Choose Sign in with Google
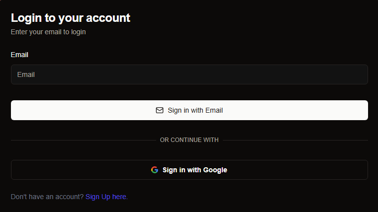Screen dimensions: 378x212 click(189, 170)
